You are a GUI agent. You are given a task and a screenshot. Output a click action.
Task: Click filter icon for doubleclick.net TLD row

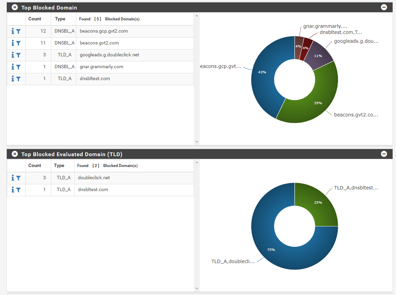[x=18, y=178]
